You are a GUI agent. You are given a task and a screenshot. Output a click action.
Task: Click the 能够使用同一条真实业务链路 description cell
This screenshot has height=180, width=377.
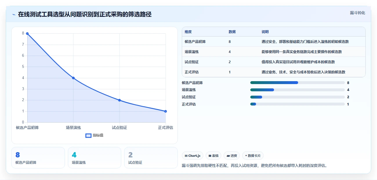(x=302, y=52)
